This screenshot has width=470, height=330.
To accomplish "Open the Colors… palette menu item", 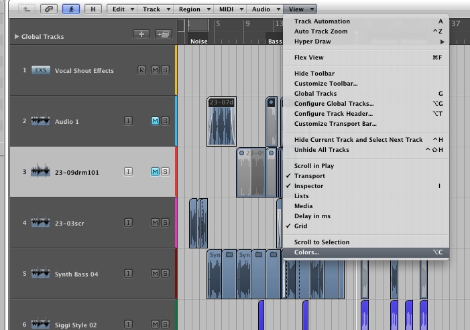I will point(366,252).
